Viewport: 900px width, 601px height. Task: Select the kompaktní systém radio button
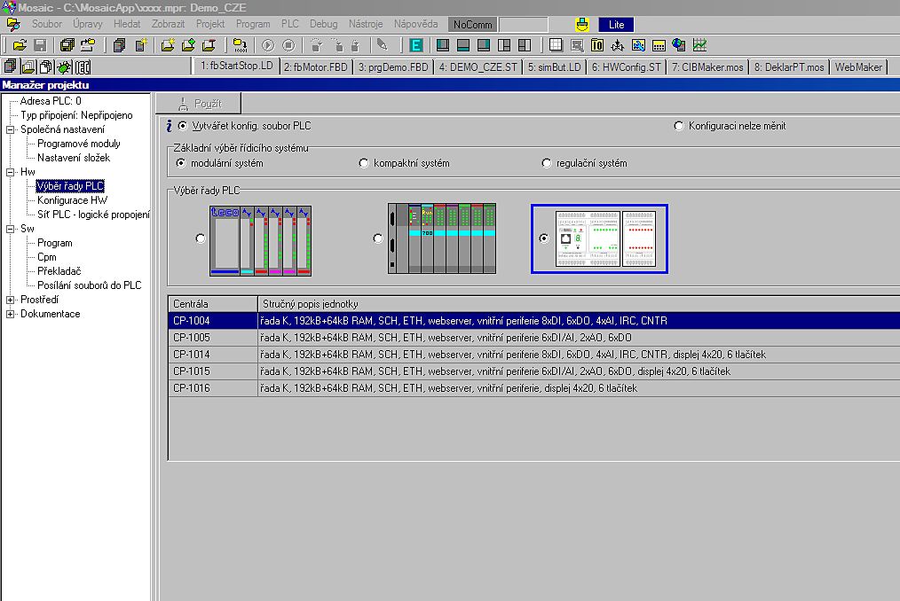tap(364, 163)
